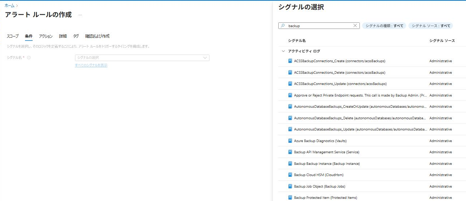Click the Backup Job Object signal icon
This screenshot has height=201, width=466.
point(290,186)
